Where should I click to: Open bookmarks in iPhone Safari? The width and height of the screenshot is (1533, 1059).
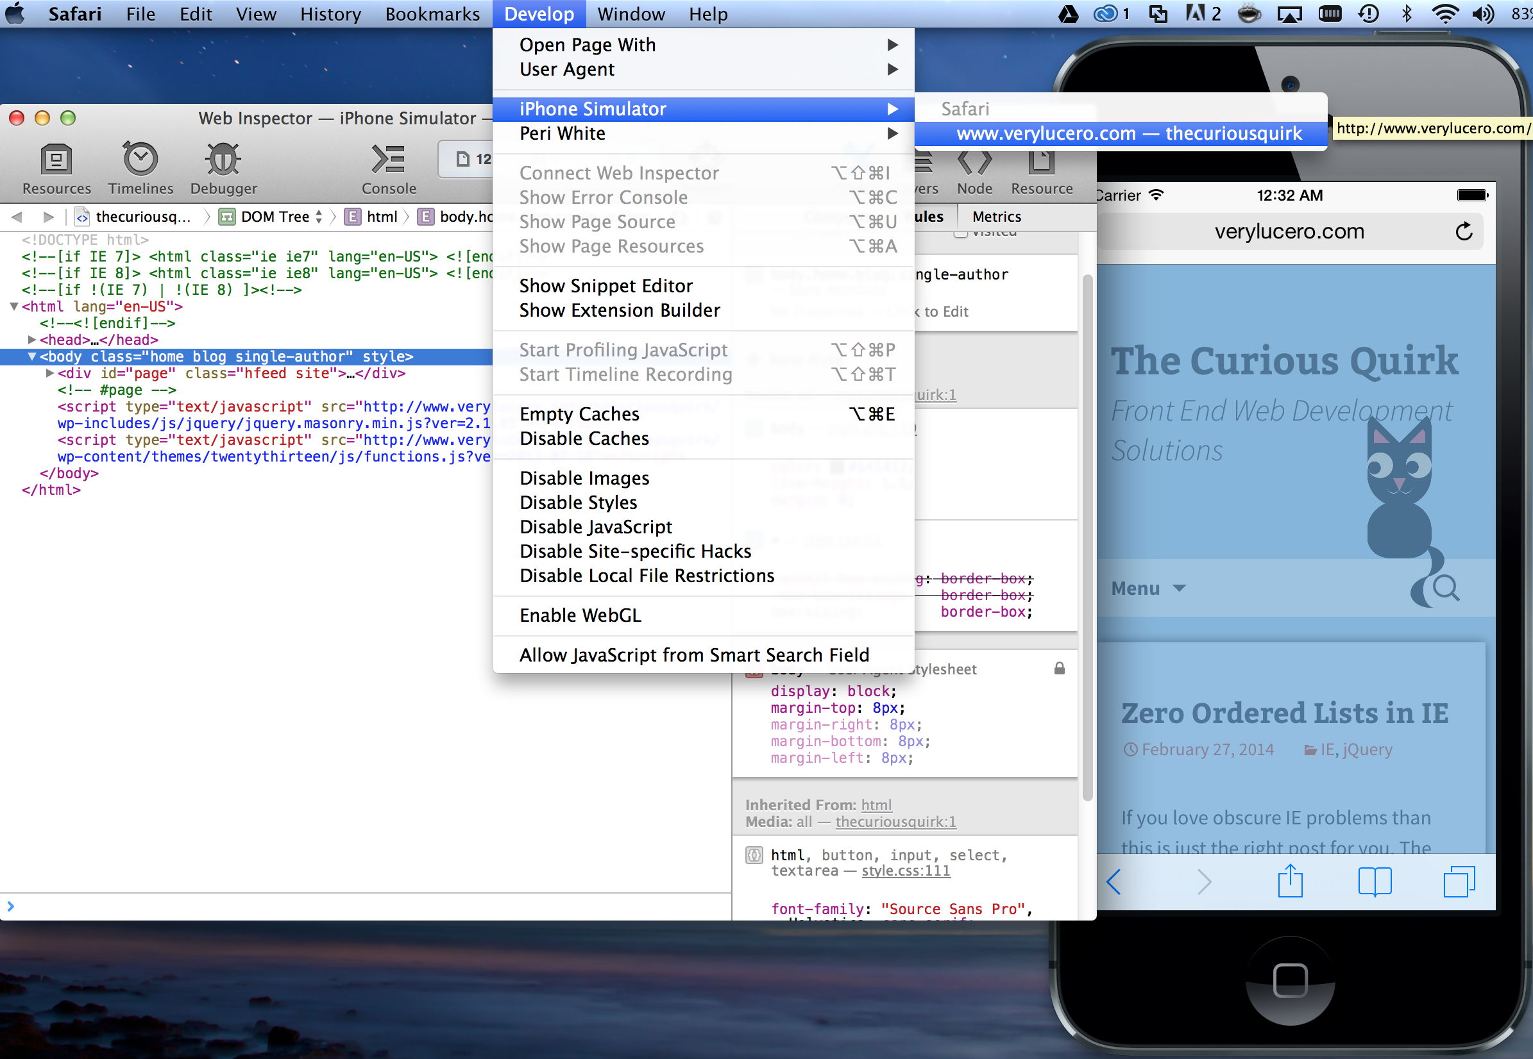(1375, 882)
